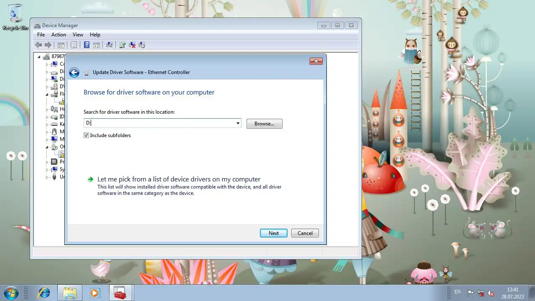
Task: Select the Ethernet Controller warning device icon
Action: pyautogui.click(x=62, y=154)
